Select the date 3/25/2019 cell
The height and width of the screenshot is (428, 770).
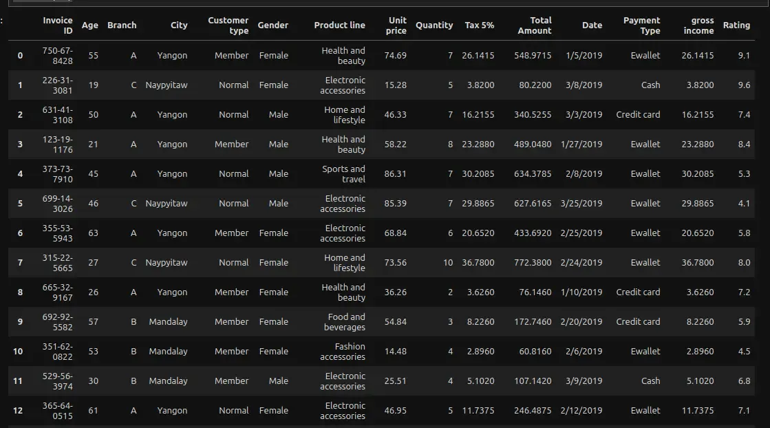581,204
